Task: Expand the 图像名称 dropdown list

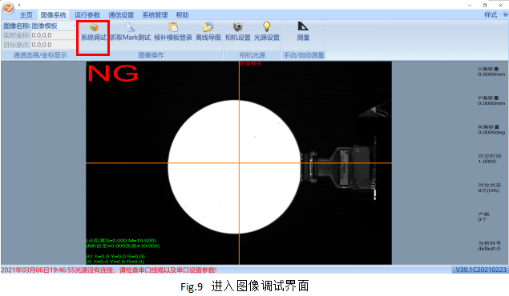Action: pyautogui.click(x=75, y=26)
